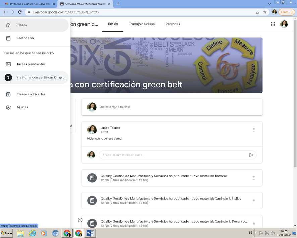Open Google account avatar in Classroom header
This screenshot has height=238, width=297.
[x=284, y=24]
